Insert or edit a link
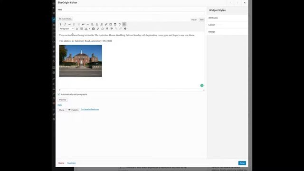 click(x=106, y=24)
